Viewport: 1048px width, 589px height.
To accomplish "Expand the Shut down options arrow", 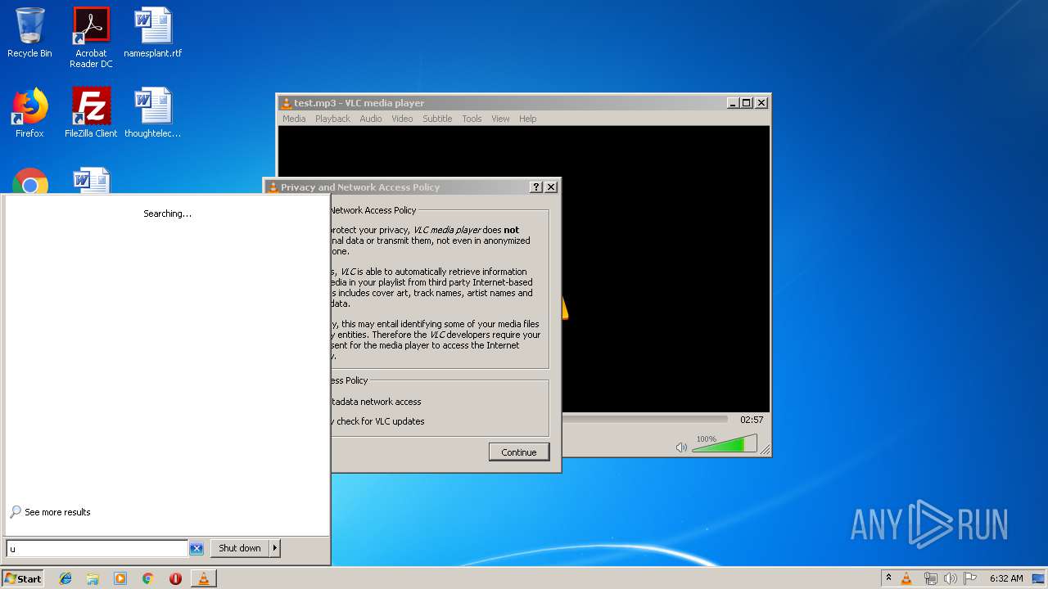I will click(275, 548).
